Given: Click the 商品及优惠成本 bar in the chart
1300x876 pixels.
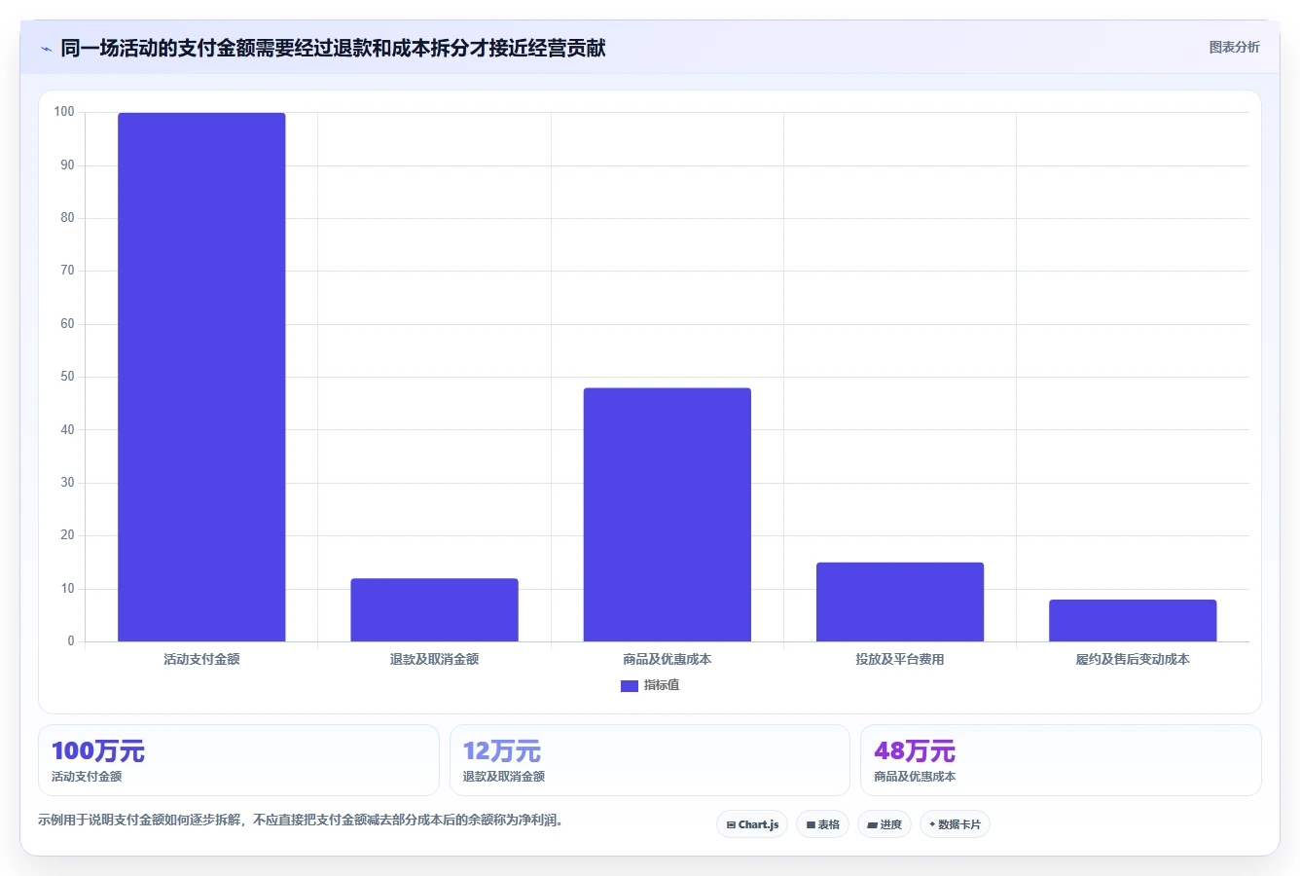Looking at the screenshot, I should click(x=668, y=515).
